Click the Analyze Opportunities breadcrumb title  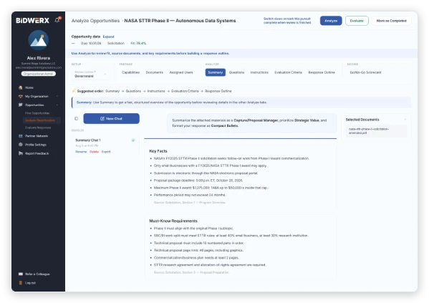tap(95, 21)
